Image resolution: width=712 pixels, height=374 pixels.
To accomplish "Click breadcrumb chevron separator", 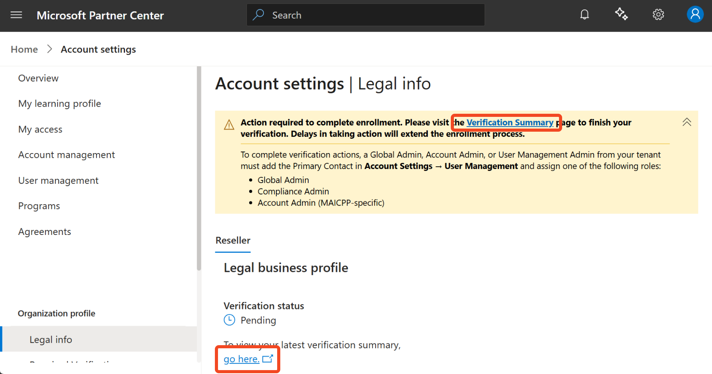I will point(49,49).
